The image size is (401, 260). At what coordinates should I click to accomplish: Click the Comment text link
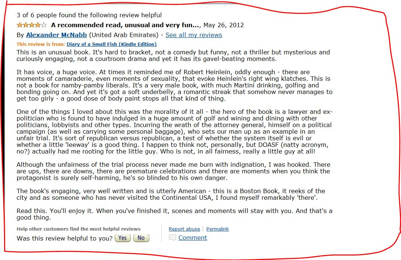click(x=193, y=238)
